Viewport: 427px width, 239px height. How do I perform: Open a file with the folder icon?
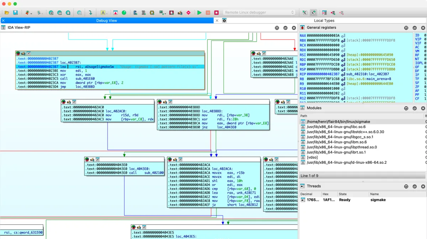[x=7, y=12]
